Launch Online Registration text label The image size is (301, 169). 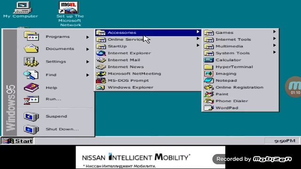pos(239,87)
